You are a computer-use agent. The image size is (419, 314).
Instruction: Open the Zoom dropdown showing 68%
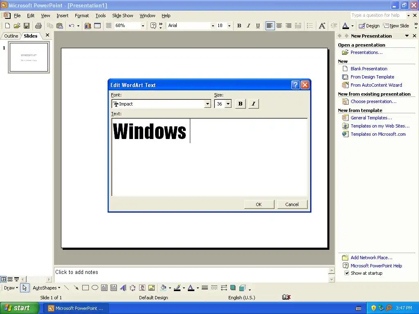pos(143,26)
